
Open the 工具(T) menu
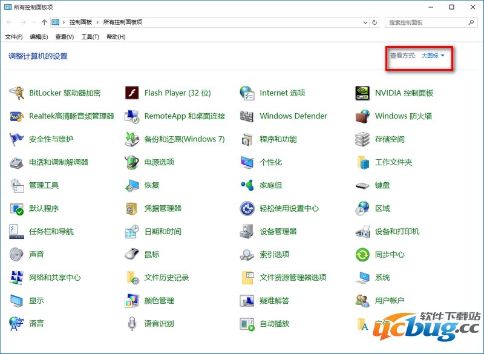(x=90, y=37)
